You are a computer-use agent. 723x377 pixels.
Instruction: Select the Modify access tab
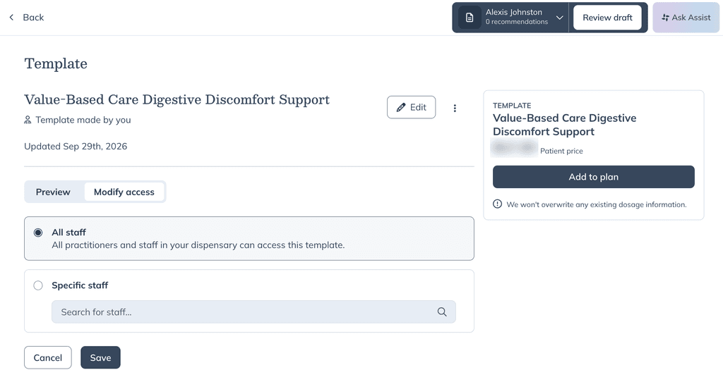[124, 192]
